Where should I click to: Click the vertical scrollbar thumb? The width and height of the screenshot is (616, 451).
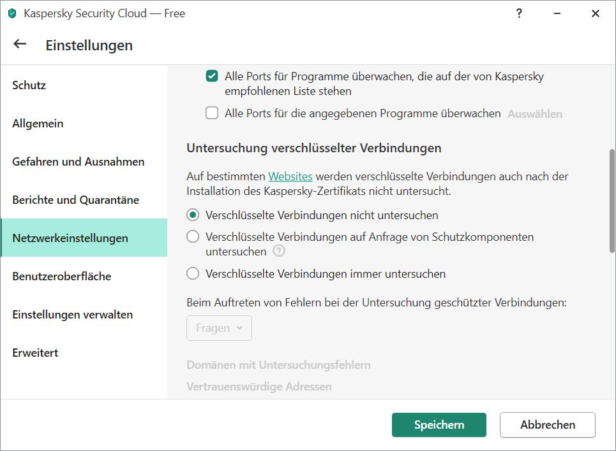pyautogui.click(x=612, y=201)
